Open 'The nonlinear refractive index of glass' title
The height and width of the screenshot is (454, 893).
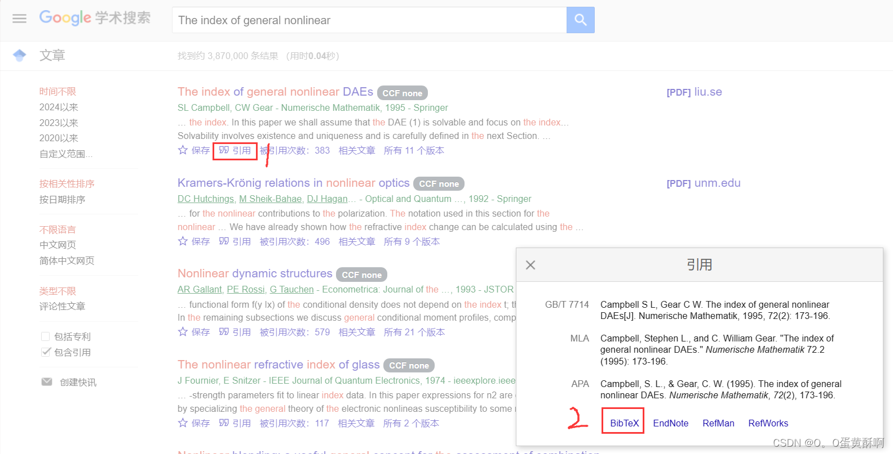click(x=278, y=365)
